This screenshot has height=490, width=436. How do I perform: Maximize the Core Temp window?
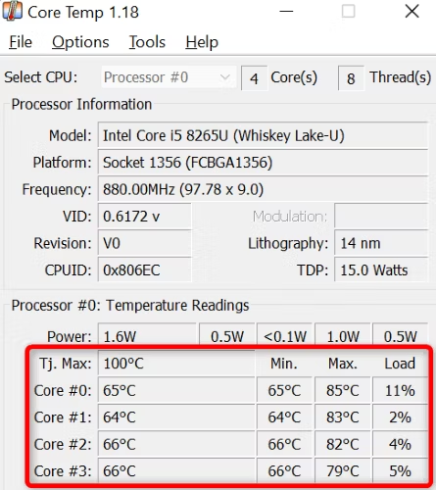point(348,12)
